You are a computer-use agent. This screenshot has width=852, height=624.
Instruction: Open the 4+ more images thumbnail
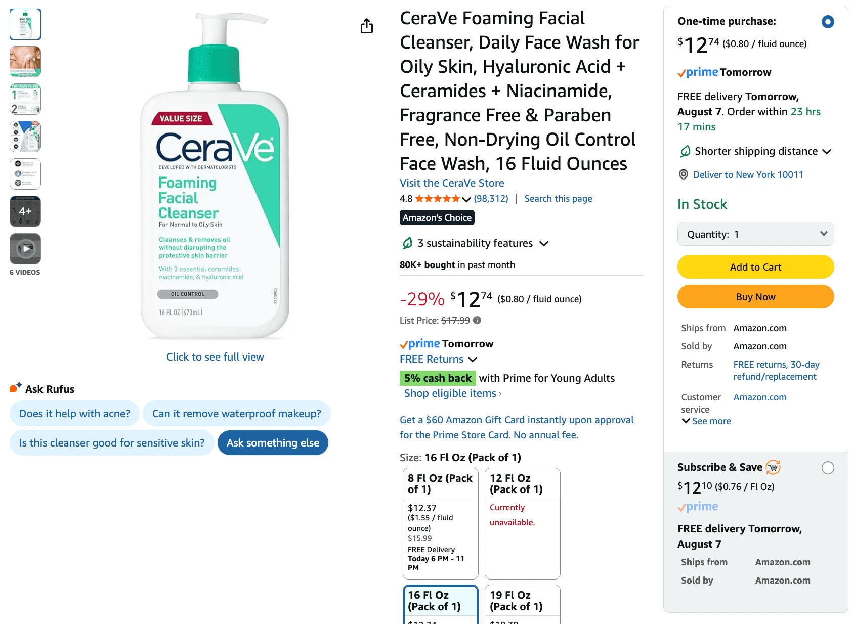25,211
